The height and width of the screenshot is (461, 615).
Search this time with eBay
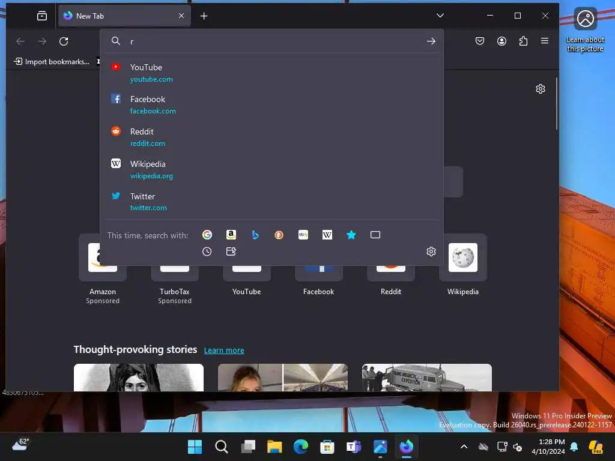pyautogui.click(x=303, y=235)
